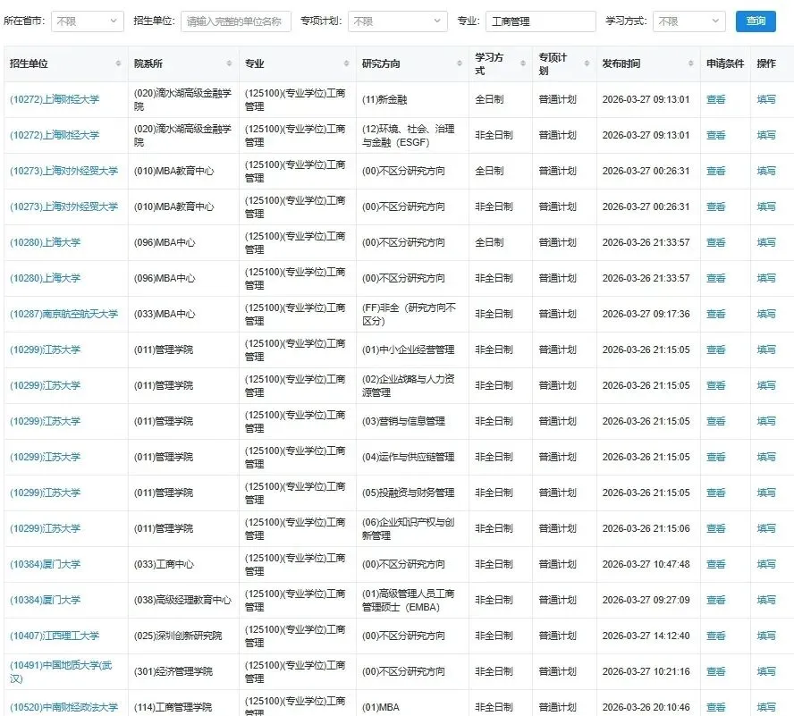Click 填写 for 江苏大学 投融资与财务管理 row
Screen dimensions: 794x716
766,493
